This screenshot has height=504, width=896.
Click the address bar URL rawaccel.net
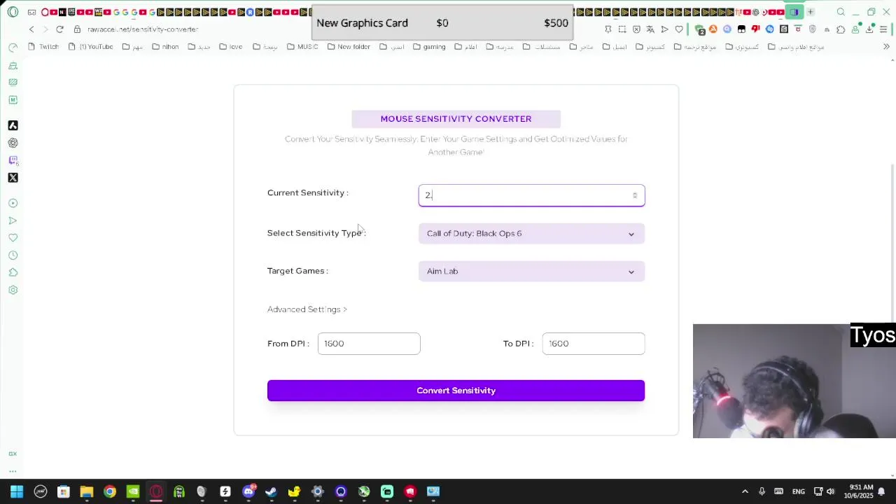143,29
